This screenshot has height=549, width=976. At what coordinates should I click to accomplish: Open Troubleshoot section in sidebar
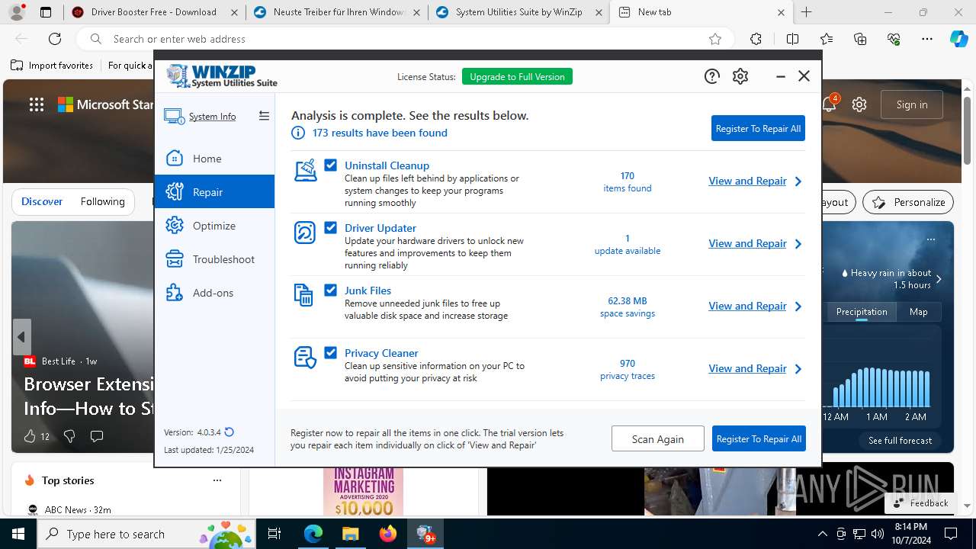214,259
